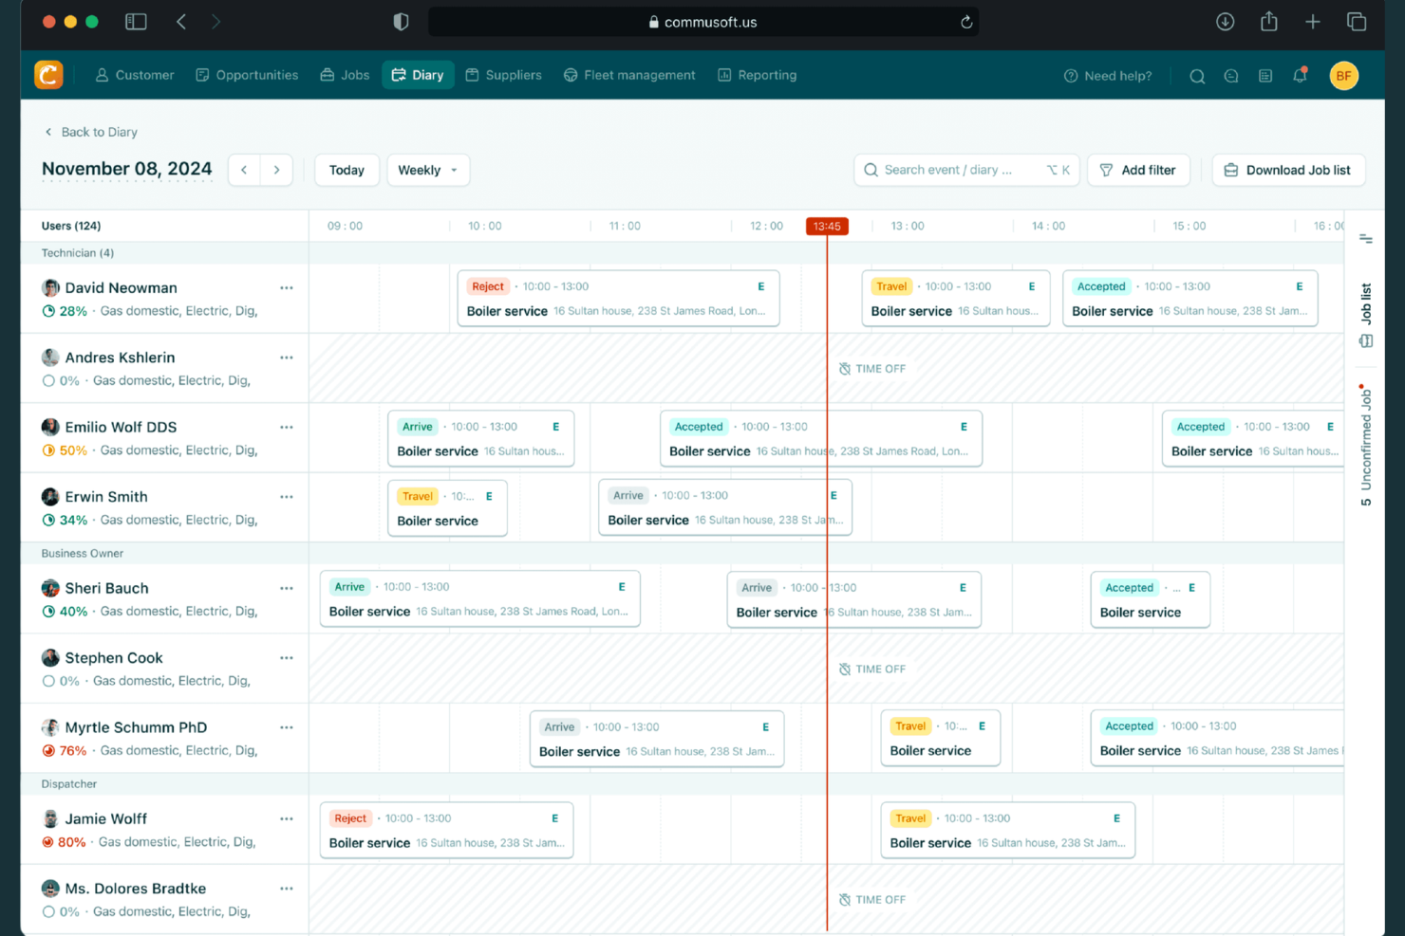
Task: Open the chat messages icon
Action: tap(1231, 76)
